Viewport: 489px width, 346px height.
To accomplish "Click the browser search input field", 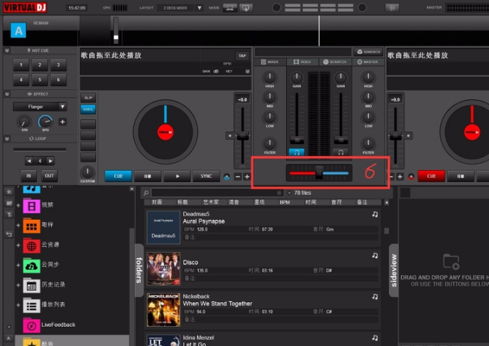I will [217, 193].
